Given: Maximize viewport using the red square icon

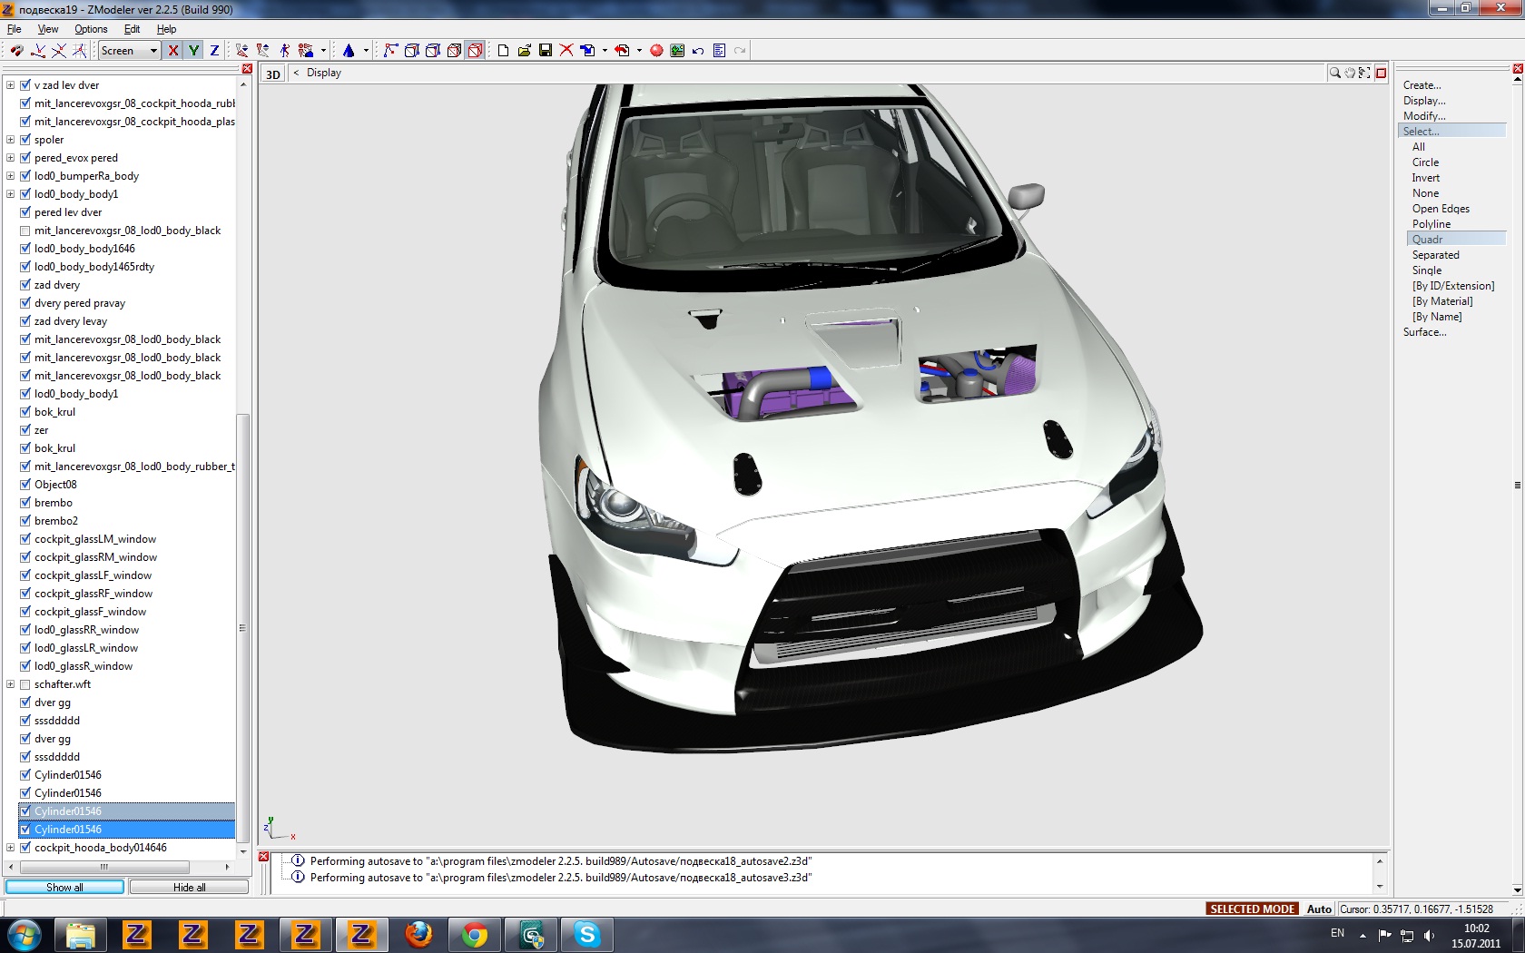Looking at the screenshot, I should click(x=1381, y=73).
